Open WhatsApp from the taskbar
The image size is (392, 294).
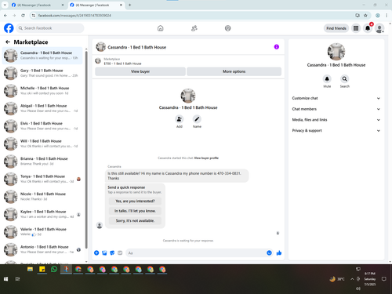[x=54, y=269]
